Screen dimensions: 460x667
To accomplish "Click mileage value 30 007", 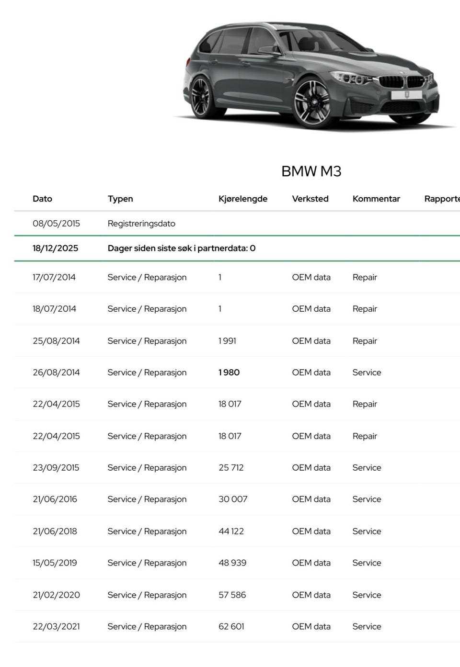I will (233, 499).
